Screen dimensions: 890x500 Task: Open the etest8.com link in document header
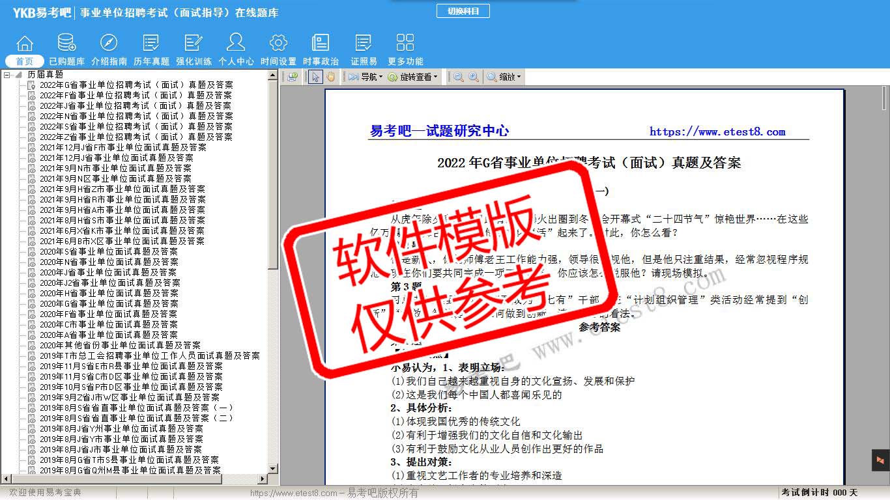[717, 132]
